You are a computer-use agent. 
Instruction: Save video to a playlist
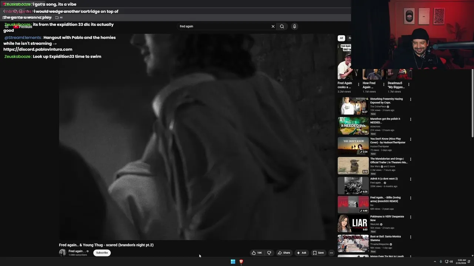[x=318, y=253]
